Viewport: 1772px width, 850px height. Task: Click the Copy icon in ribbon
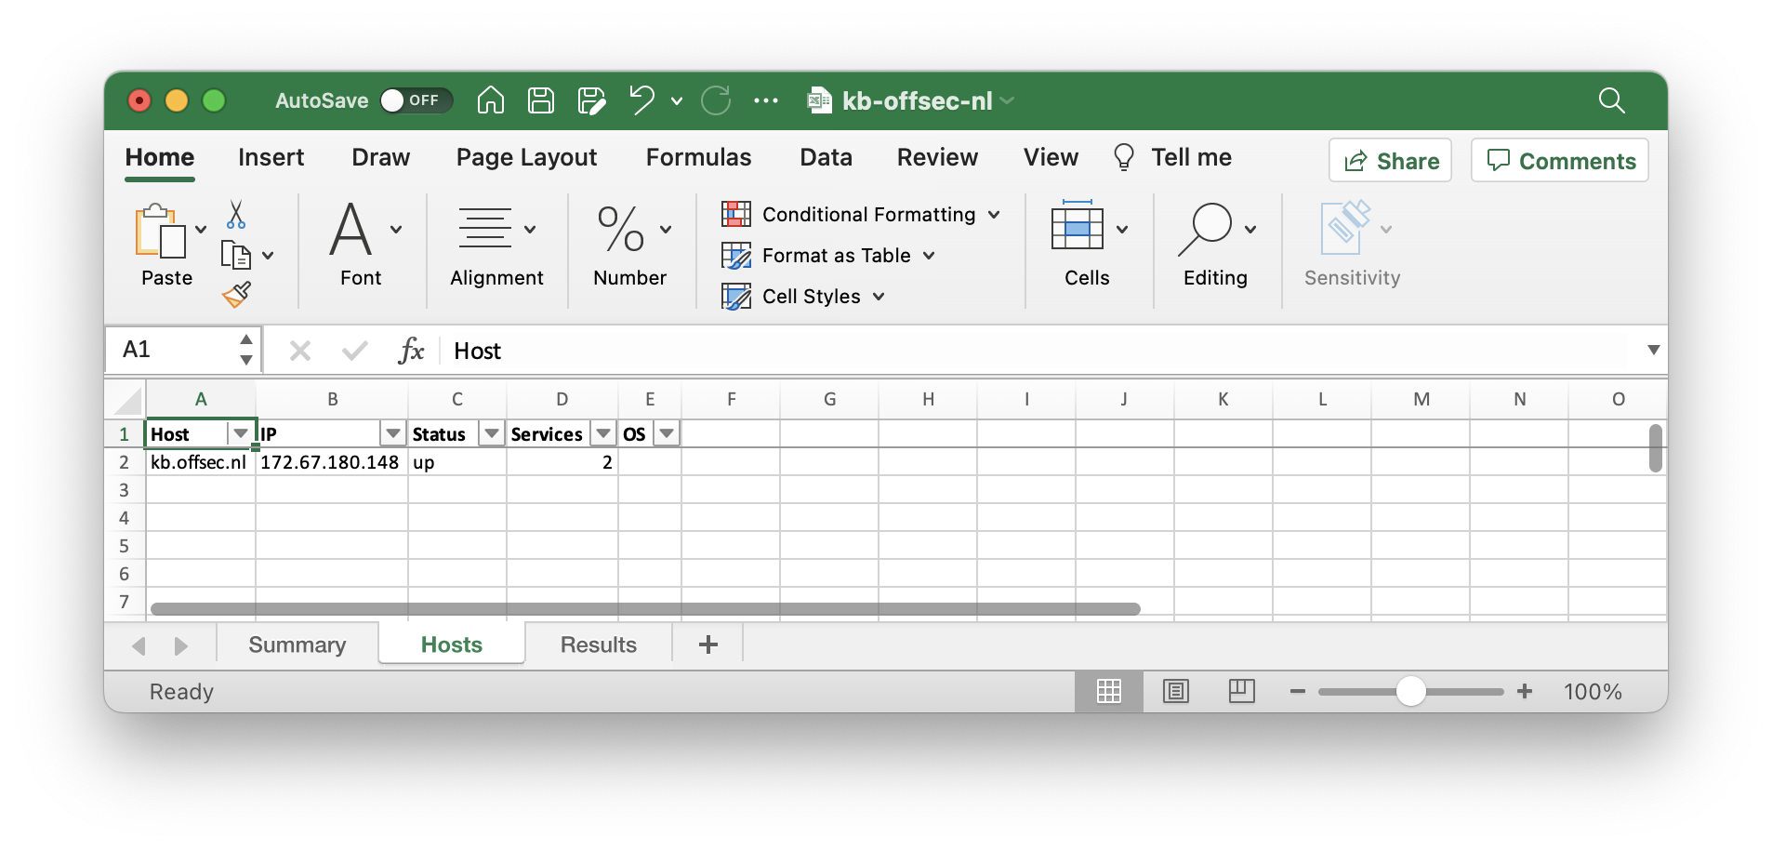pos(236,255)
